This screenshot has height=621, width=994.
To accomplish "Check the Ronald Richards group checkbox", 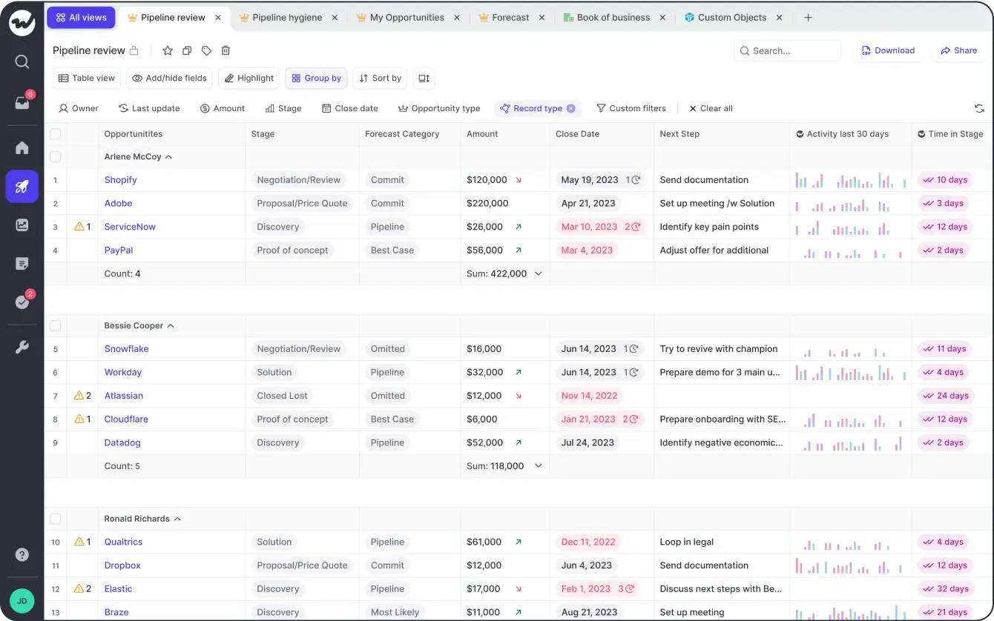I will point(56,519).
